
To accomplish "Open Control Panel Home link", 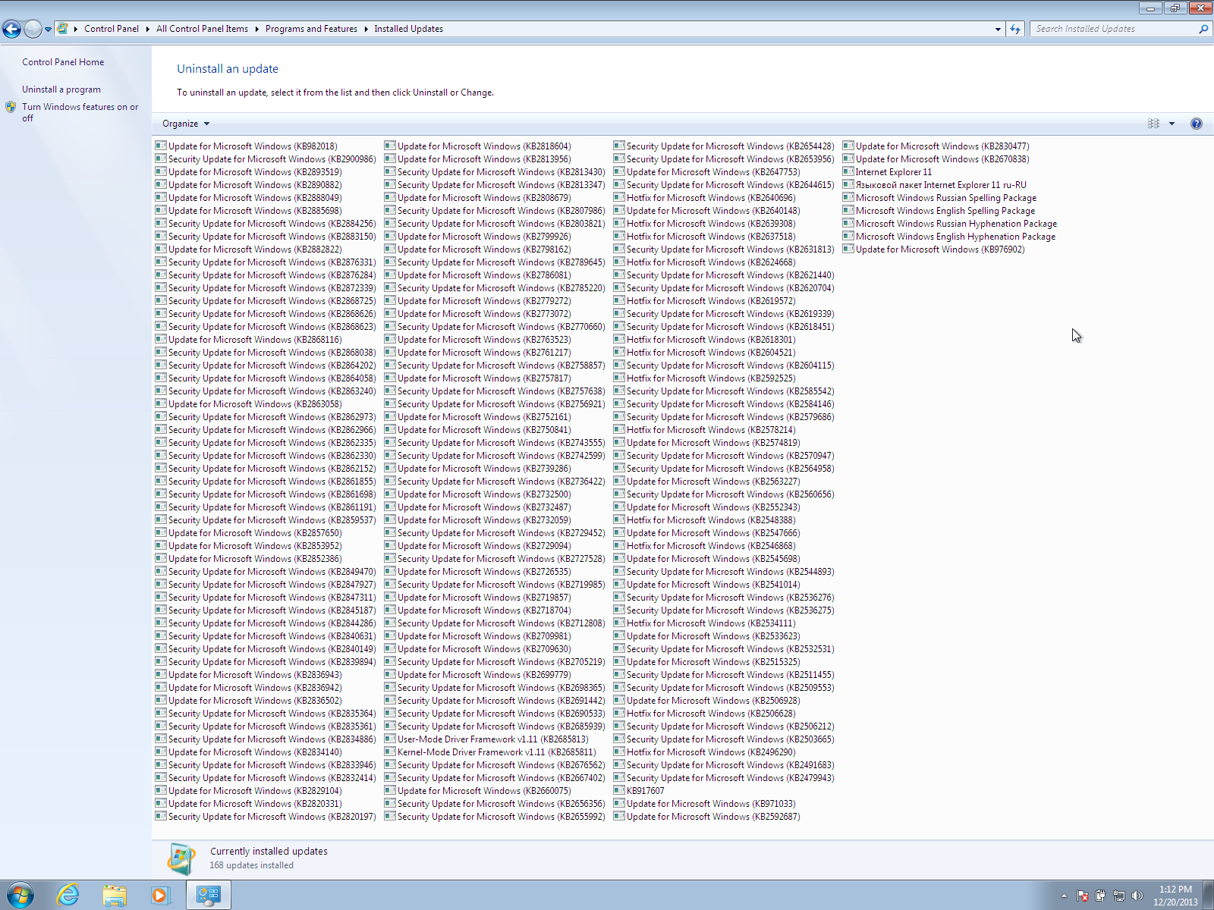I will 63,62.
